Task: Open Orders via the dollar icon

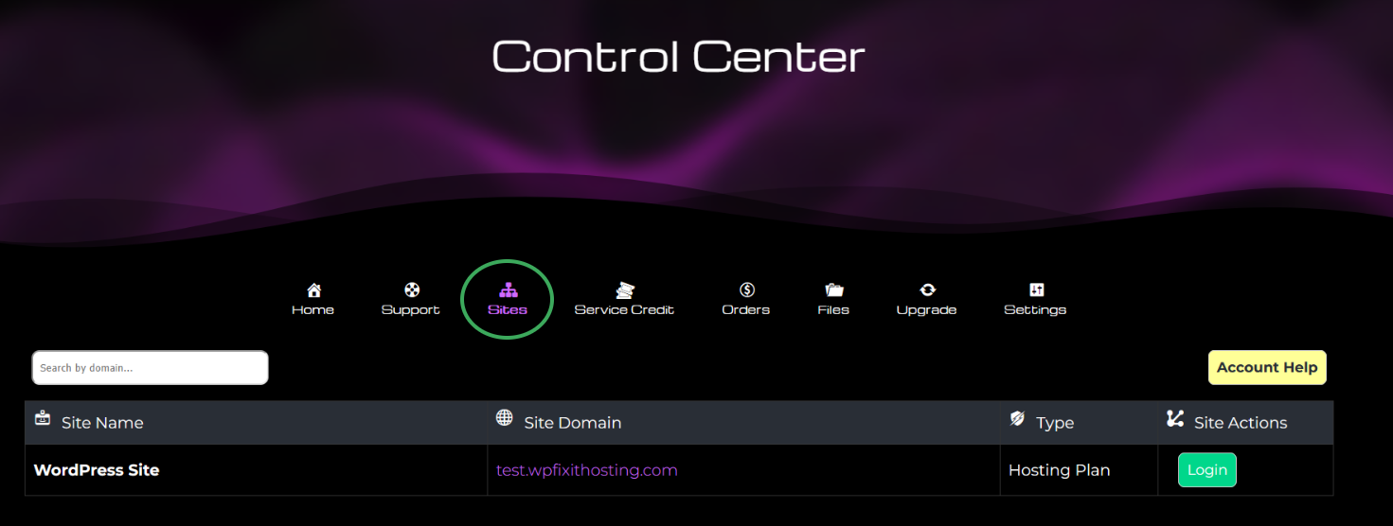Action: point(746,289)
